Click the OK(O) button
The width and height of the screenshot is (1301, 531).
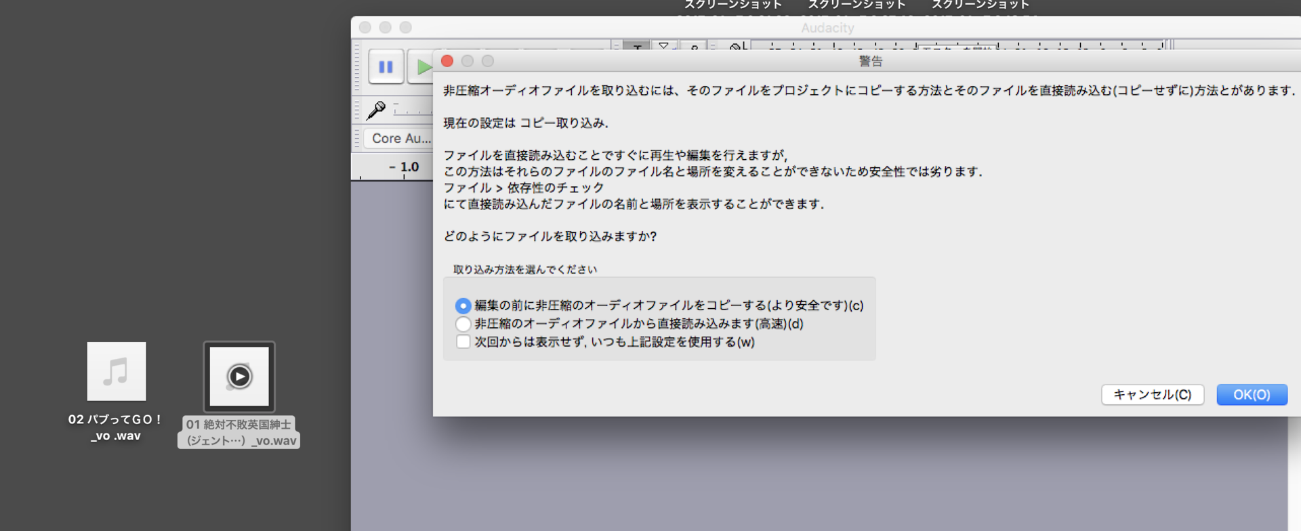tap(1252, 395)
